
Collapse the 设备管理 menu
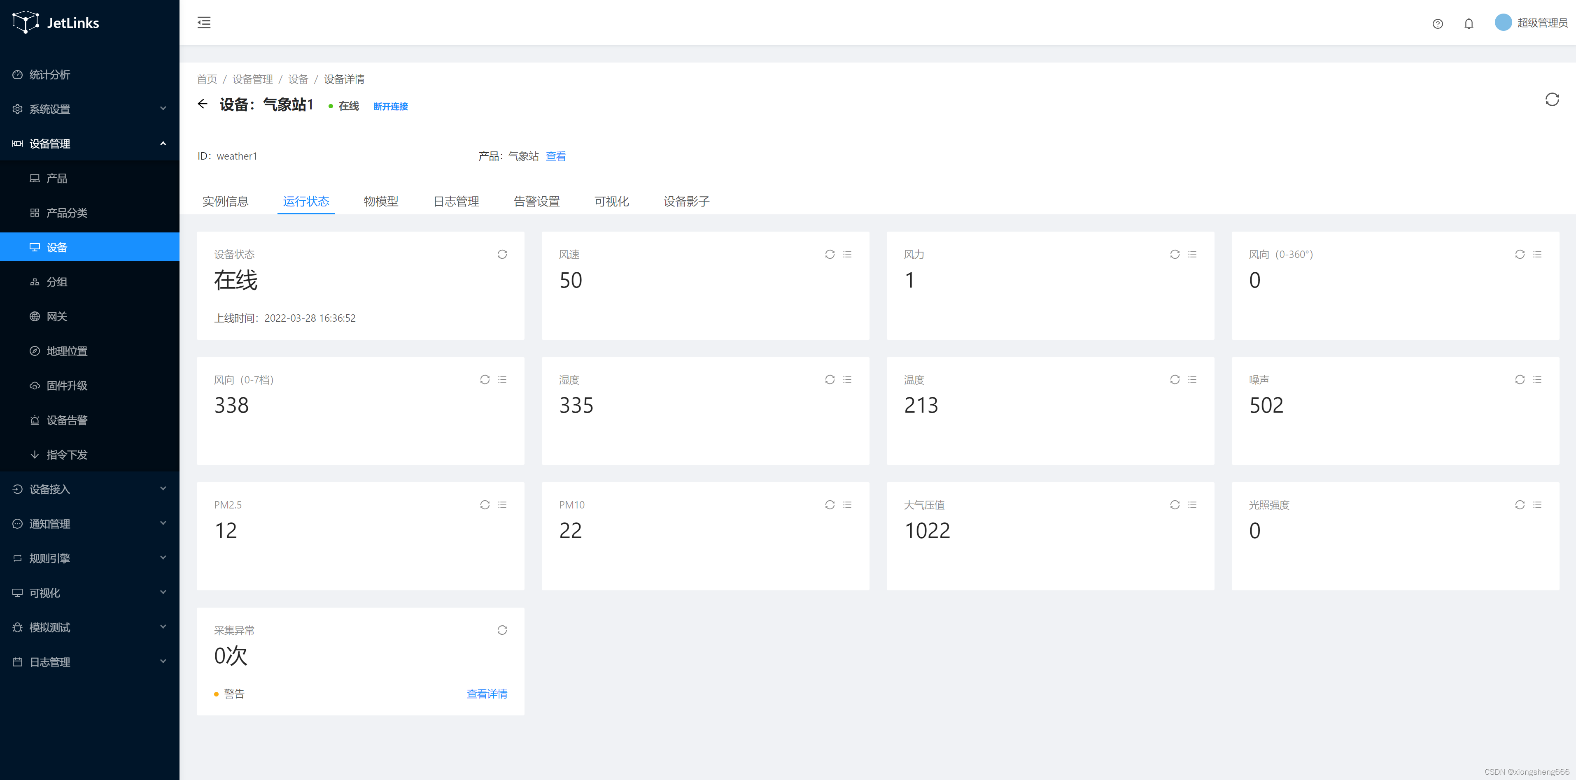pyautogui.click(x=89, y=144)
